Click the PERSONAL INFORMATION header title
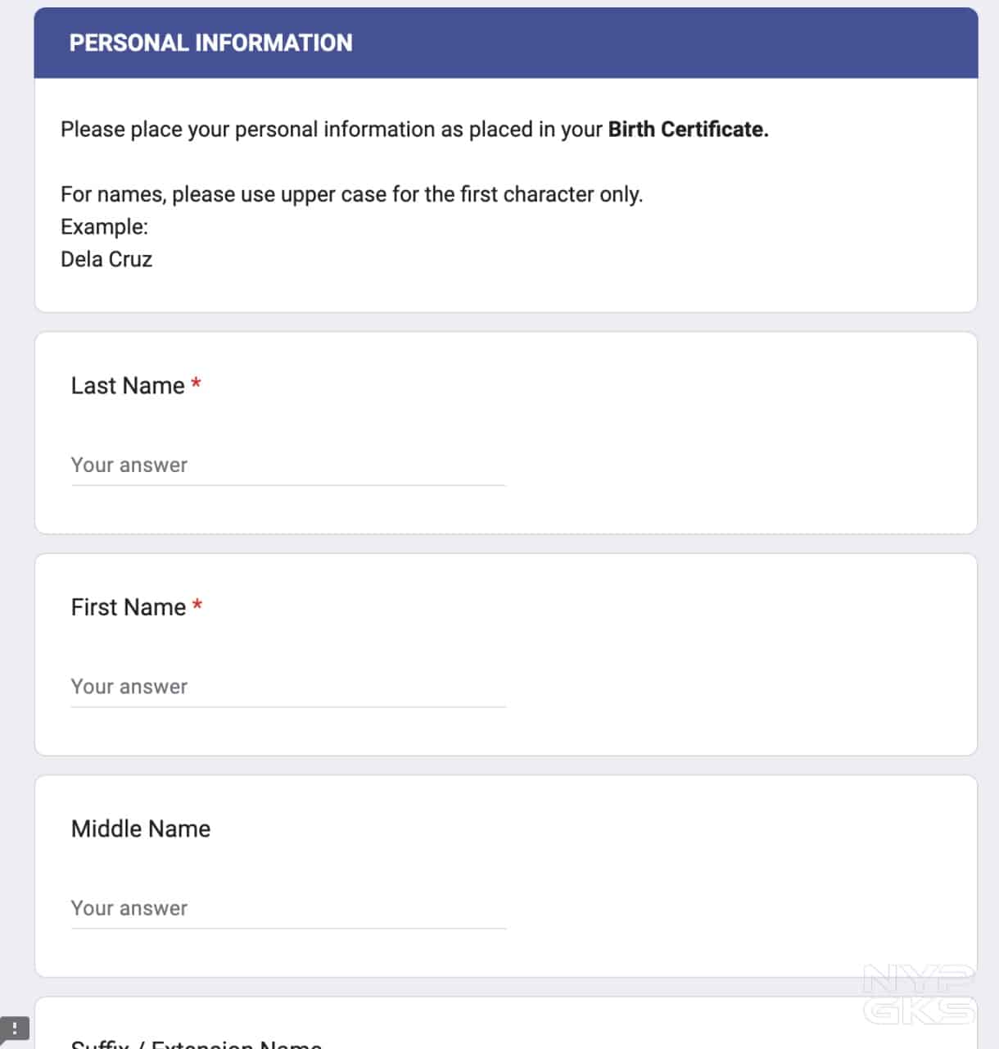 click(210, 43)
